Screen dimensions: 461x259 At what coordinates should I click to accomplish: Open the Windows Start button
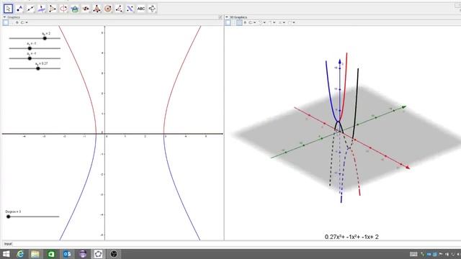click(x=6, y=254)
